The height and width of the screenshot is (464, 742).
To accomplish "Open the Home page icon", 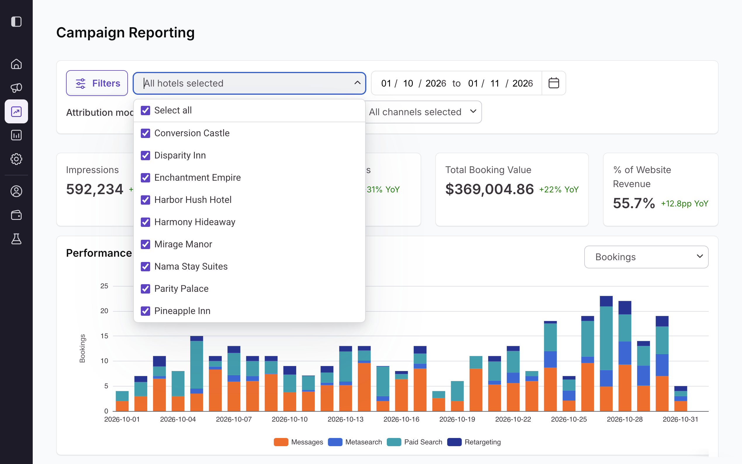I will 16,64.
